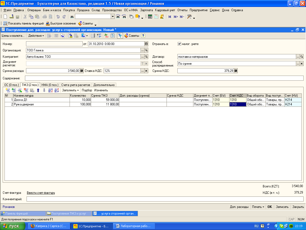The height and width of the screenshot is (230, 306).
Task: Click the ellipsis selector for Контрагент field
Action: [142, 57]
